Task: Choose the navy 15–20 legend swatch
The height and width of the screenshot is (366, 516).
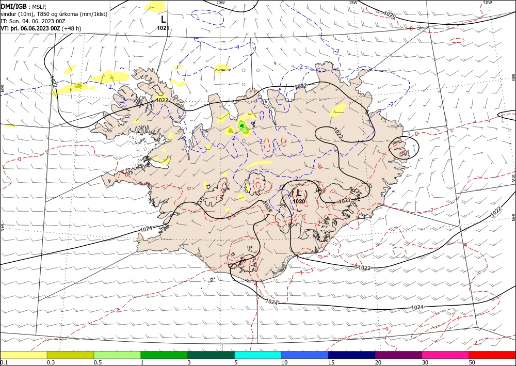Action: (352, 355)
